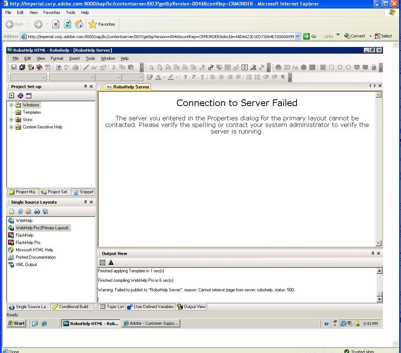Viewport: 401px width, 353px height.
Task: Click the .exe icon in toolbar
Action: pyautogui.click(x=253, y=68)
